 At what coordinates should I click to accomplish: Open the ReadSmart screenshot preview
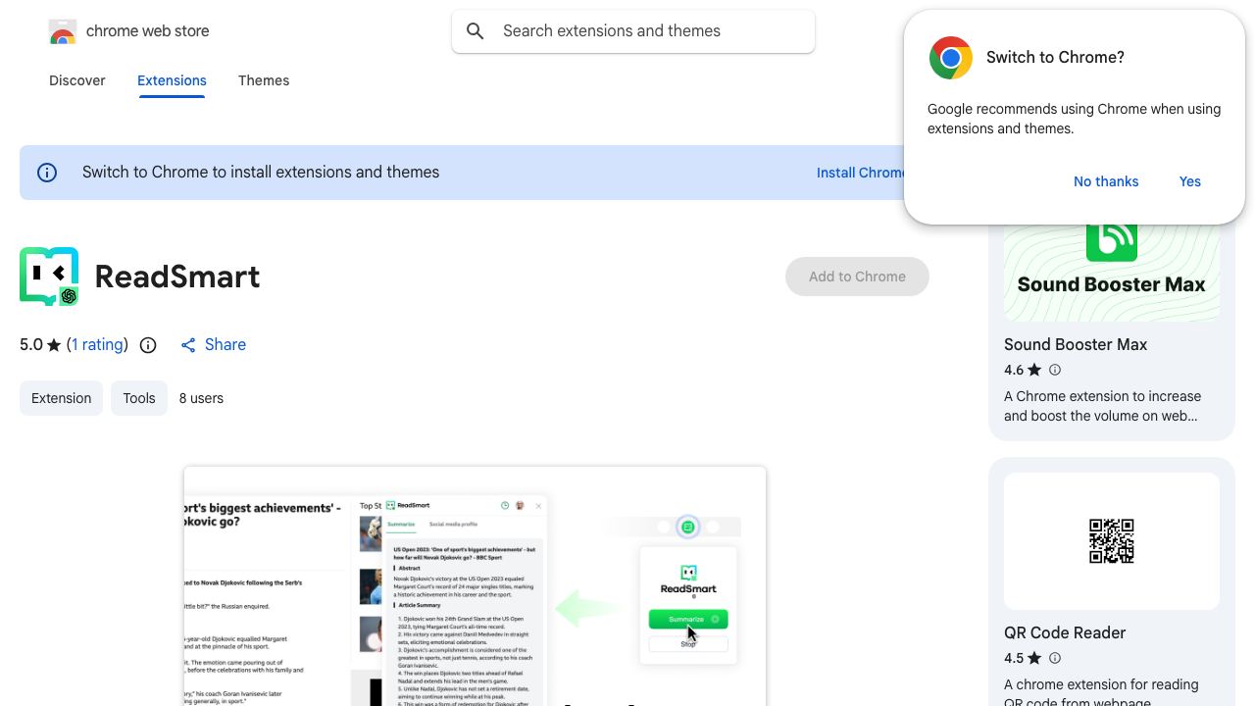[475, 586]
